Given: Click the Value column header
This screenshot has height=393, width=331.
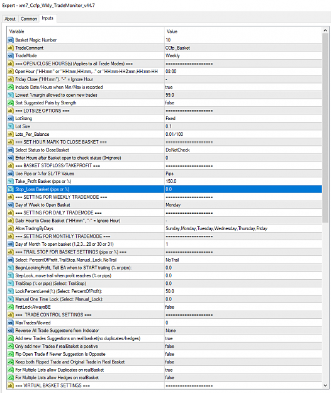Looking at the screenshot, I should click(x=243, y=31).
